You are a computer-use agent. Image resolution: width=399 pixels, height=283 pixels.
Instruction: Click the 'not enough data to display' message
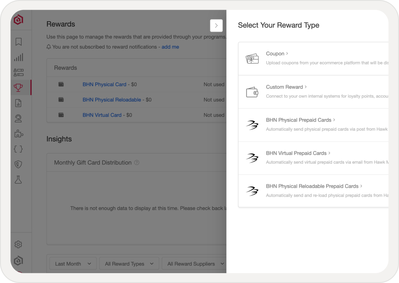click(x=148, y=208)
